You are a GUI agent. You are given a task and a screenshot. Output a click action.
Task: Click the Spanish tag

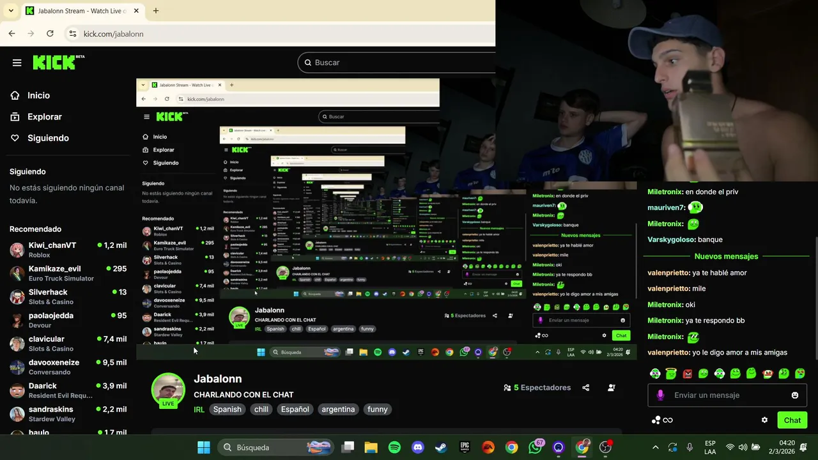coord(228,410)
